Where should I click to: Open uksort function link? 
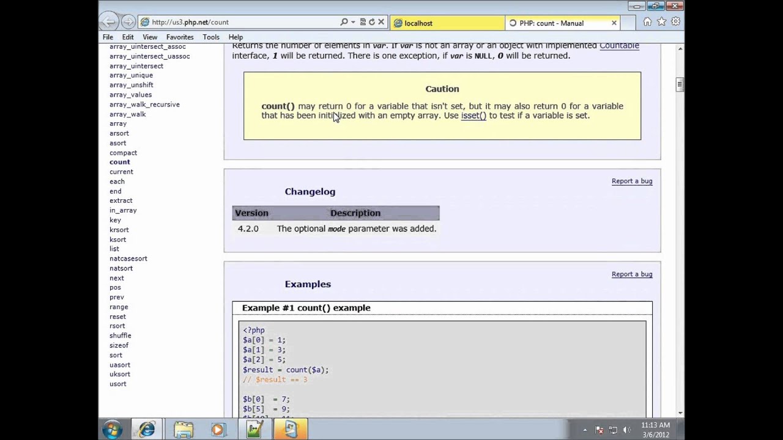(x=120, y=374)
